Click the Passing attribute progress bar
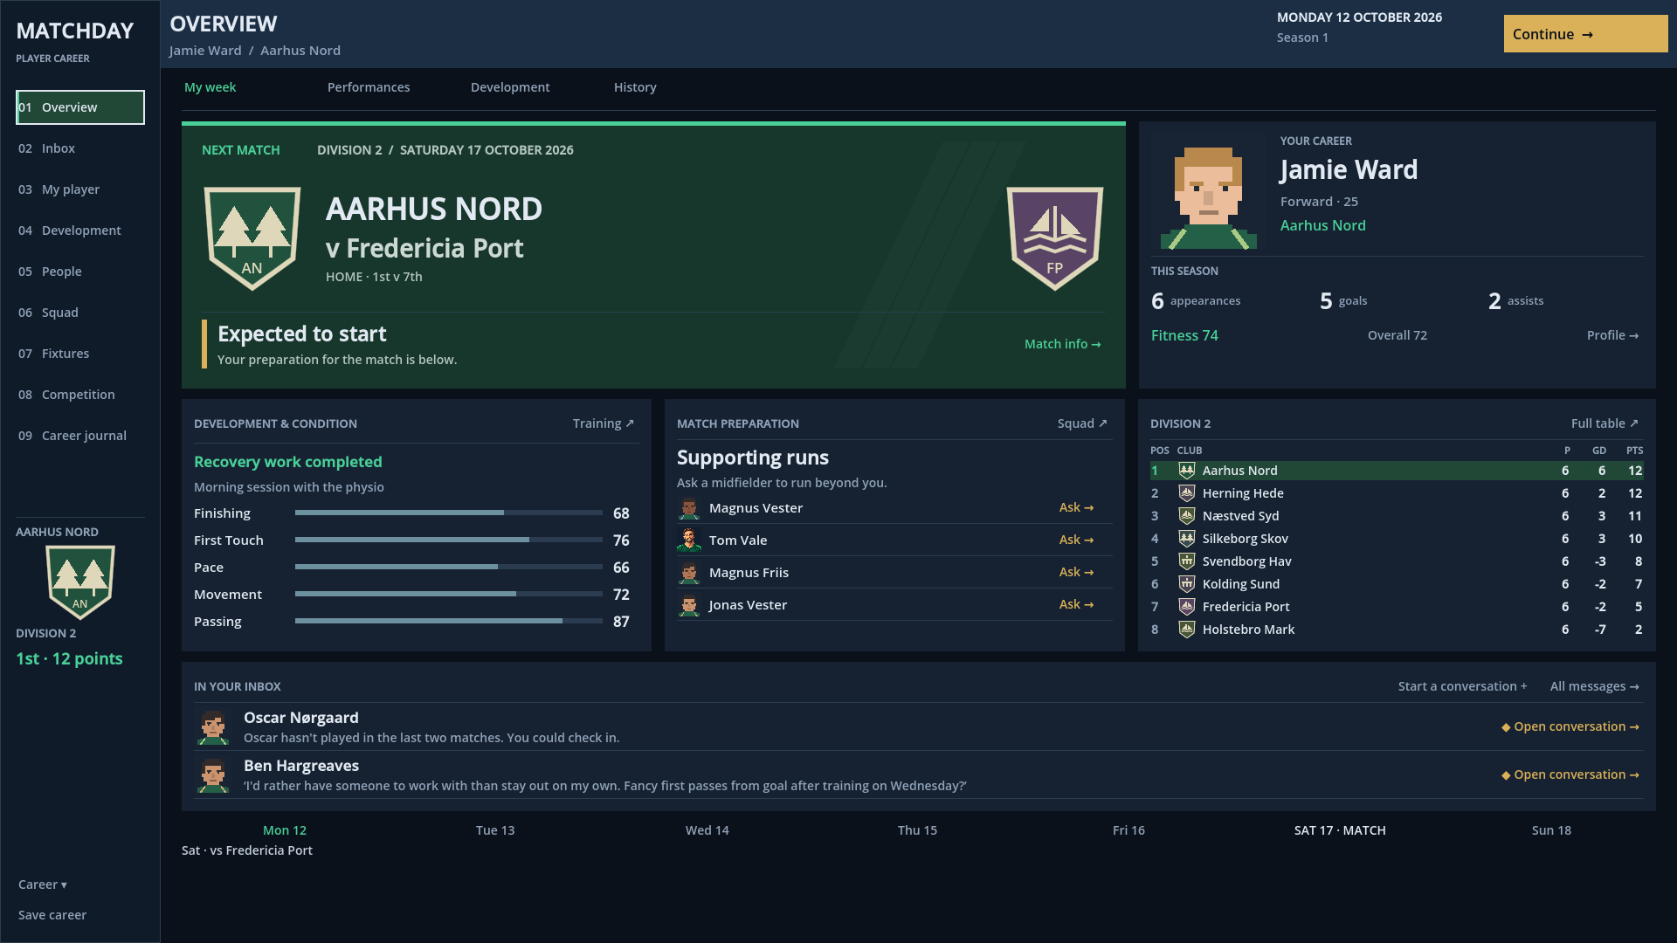This screenshot has width=1677, height=943. (449, 622)
